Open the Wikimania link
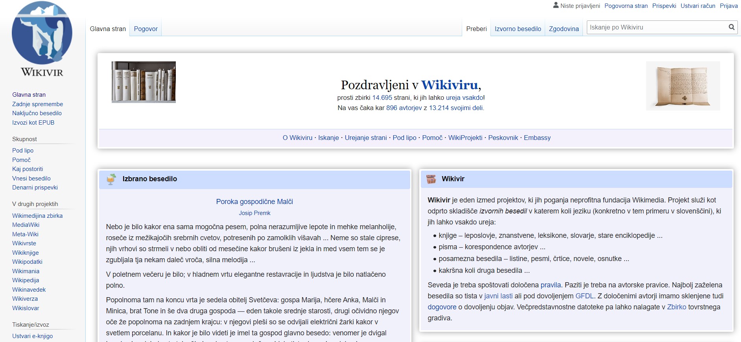 (26, 271)
